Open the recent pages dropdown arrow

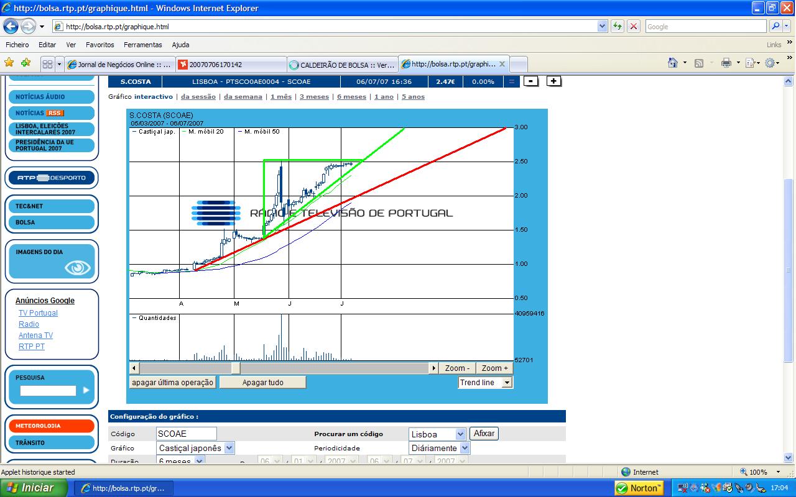[x=42, y=27]
